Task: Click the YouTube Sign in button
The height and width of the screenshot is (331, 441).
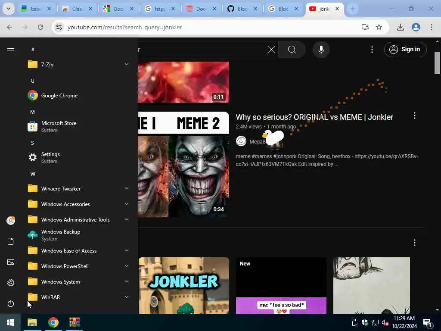Action: point(405,50)
